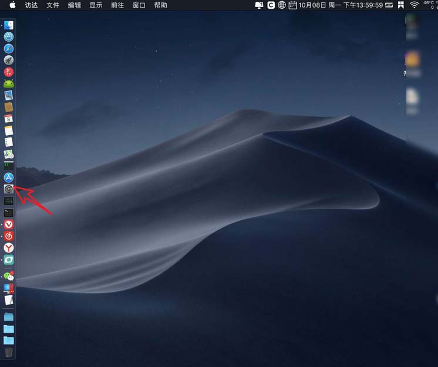Open the yellow Notes app
This screenshot has height=367, width=438.
(9, 131)
